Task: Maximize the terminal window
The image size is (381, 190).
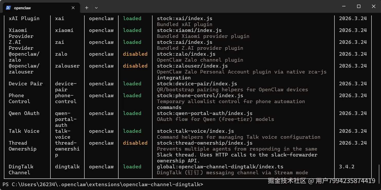Action: click(x=359, y=6)
